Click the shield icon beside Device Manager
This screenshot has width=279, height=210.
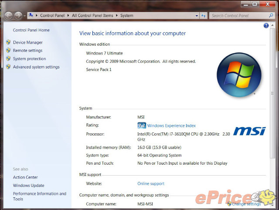coord(8,43)
